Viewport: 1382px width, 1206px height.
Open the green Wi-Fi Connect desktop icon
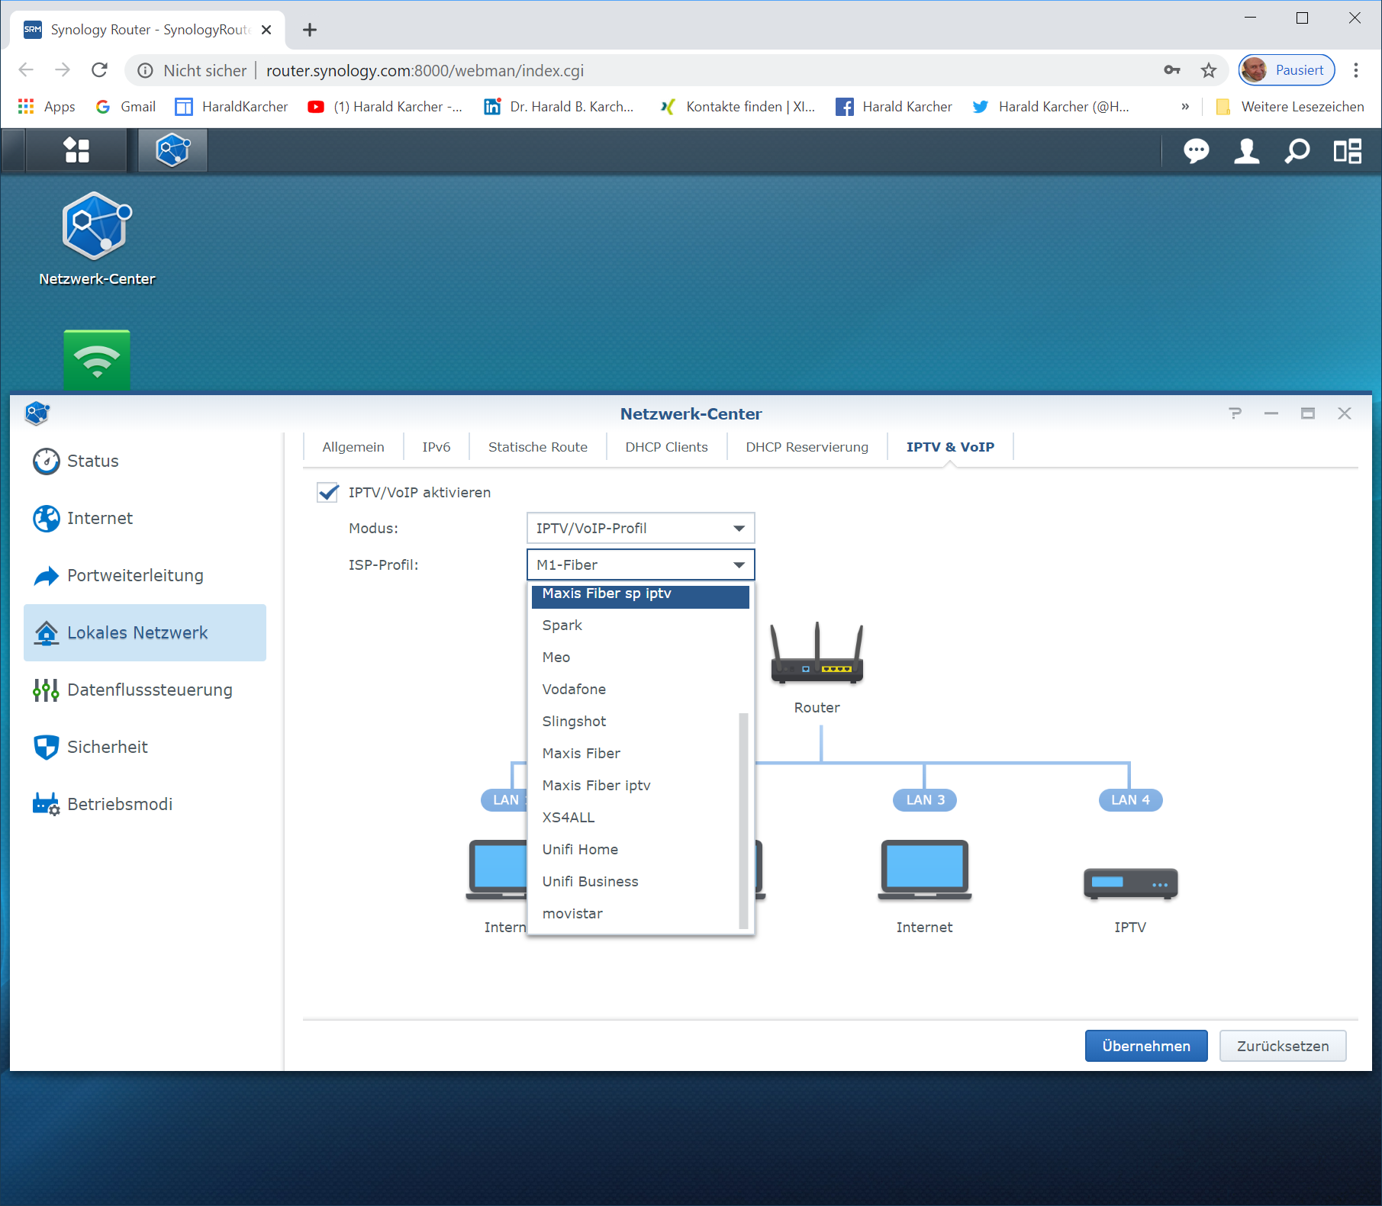[x=97, y=359]
